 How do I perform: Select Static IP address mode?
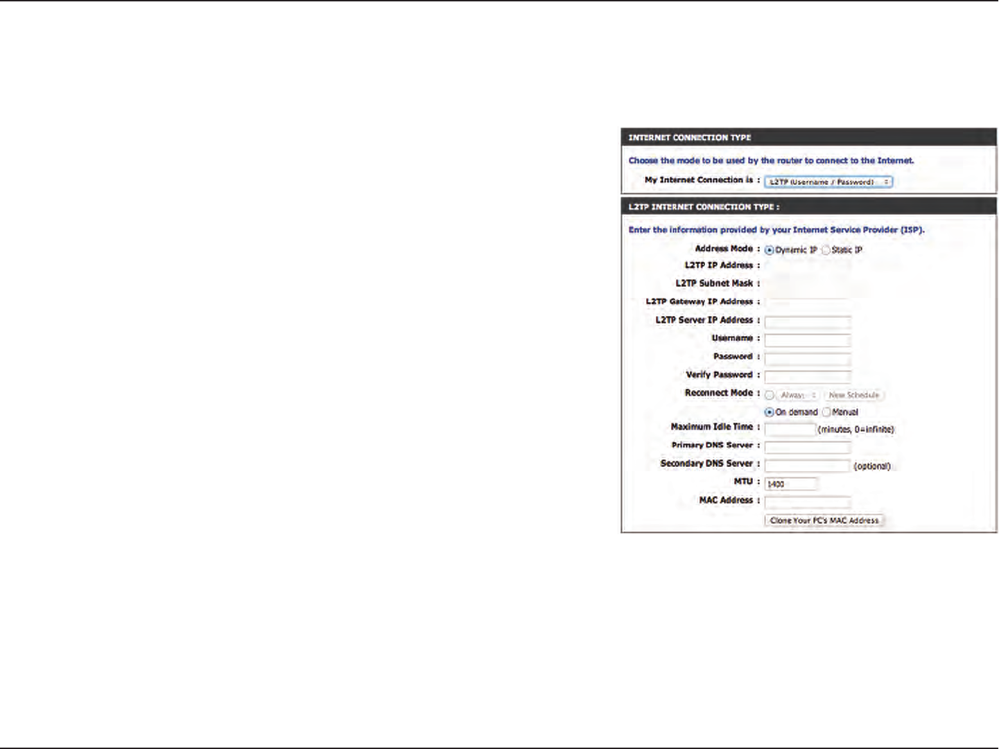coord(826,250)
